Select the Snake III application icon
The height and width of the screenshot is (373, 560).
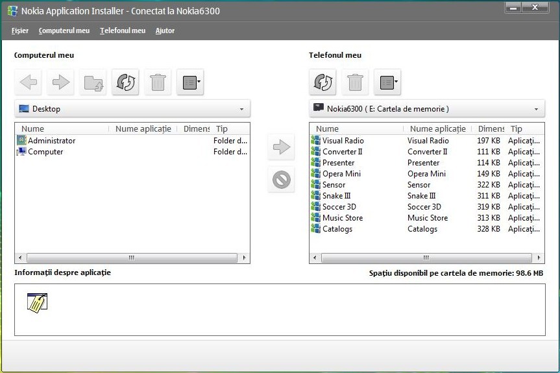[x=315, y=196]
